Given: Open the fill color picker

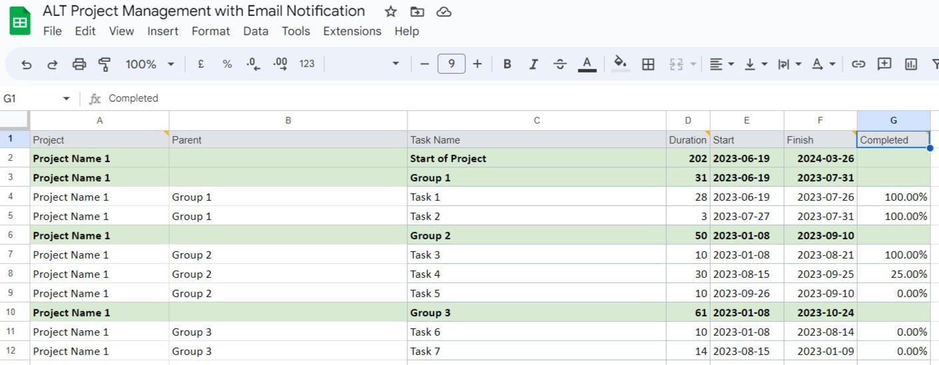Looking at the screenshot, I should coord(620,64).
